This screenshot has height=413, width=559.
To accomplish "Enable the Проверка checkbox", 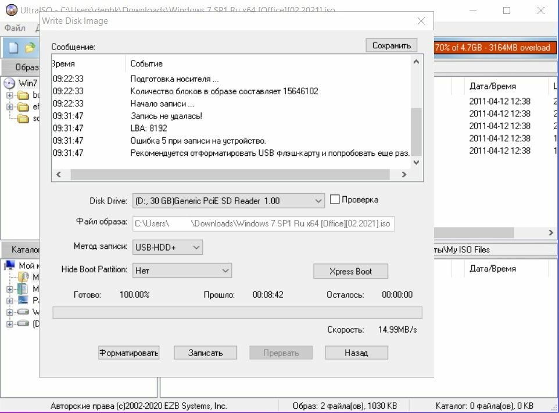I will point(334,199).
